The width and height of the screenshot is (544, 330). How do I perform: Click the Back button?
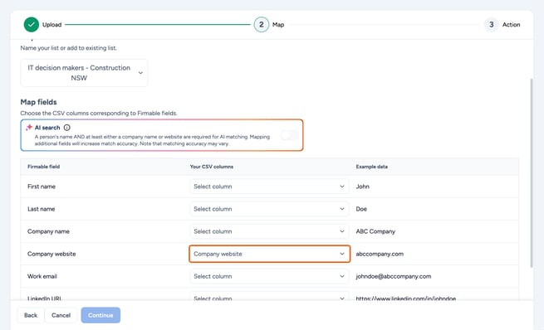click(31, 315)
